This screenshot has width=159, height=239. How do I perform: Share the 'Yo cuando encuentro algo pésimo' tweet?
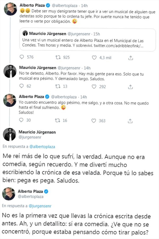[x=130, y=120]
